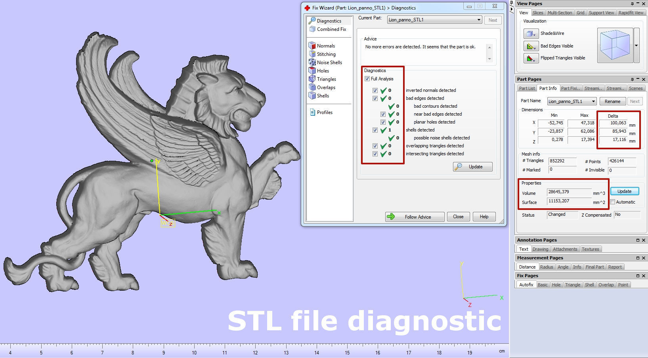Close the Part Pages panel
This screenshot has width=648, height=358.
[643, 79]
